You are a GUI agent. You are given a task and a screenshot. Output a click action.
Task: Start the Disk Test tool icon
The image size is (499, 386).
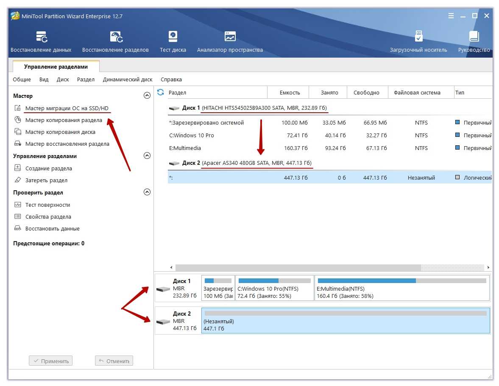click(173, 36)
